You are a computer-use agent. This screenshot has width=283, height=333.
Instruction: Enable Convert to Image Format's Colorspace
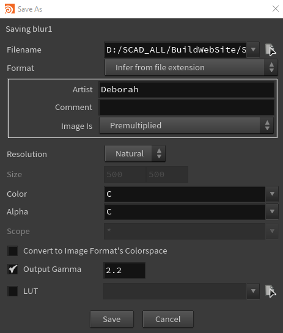[13, 251]
